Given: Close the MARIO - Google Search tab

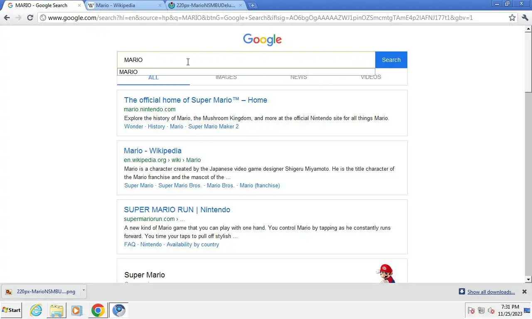Looking at the screenshot, I should tap(79, 5).
